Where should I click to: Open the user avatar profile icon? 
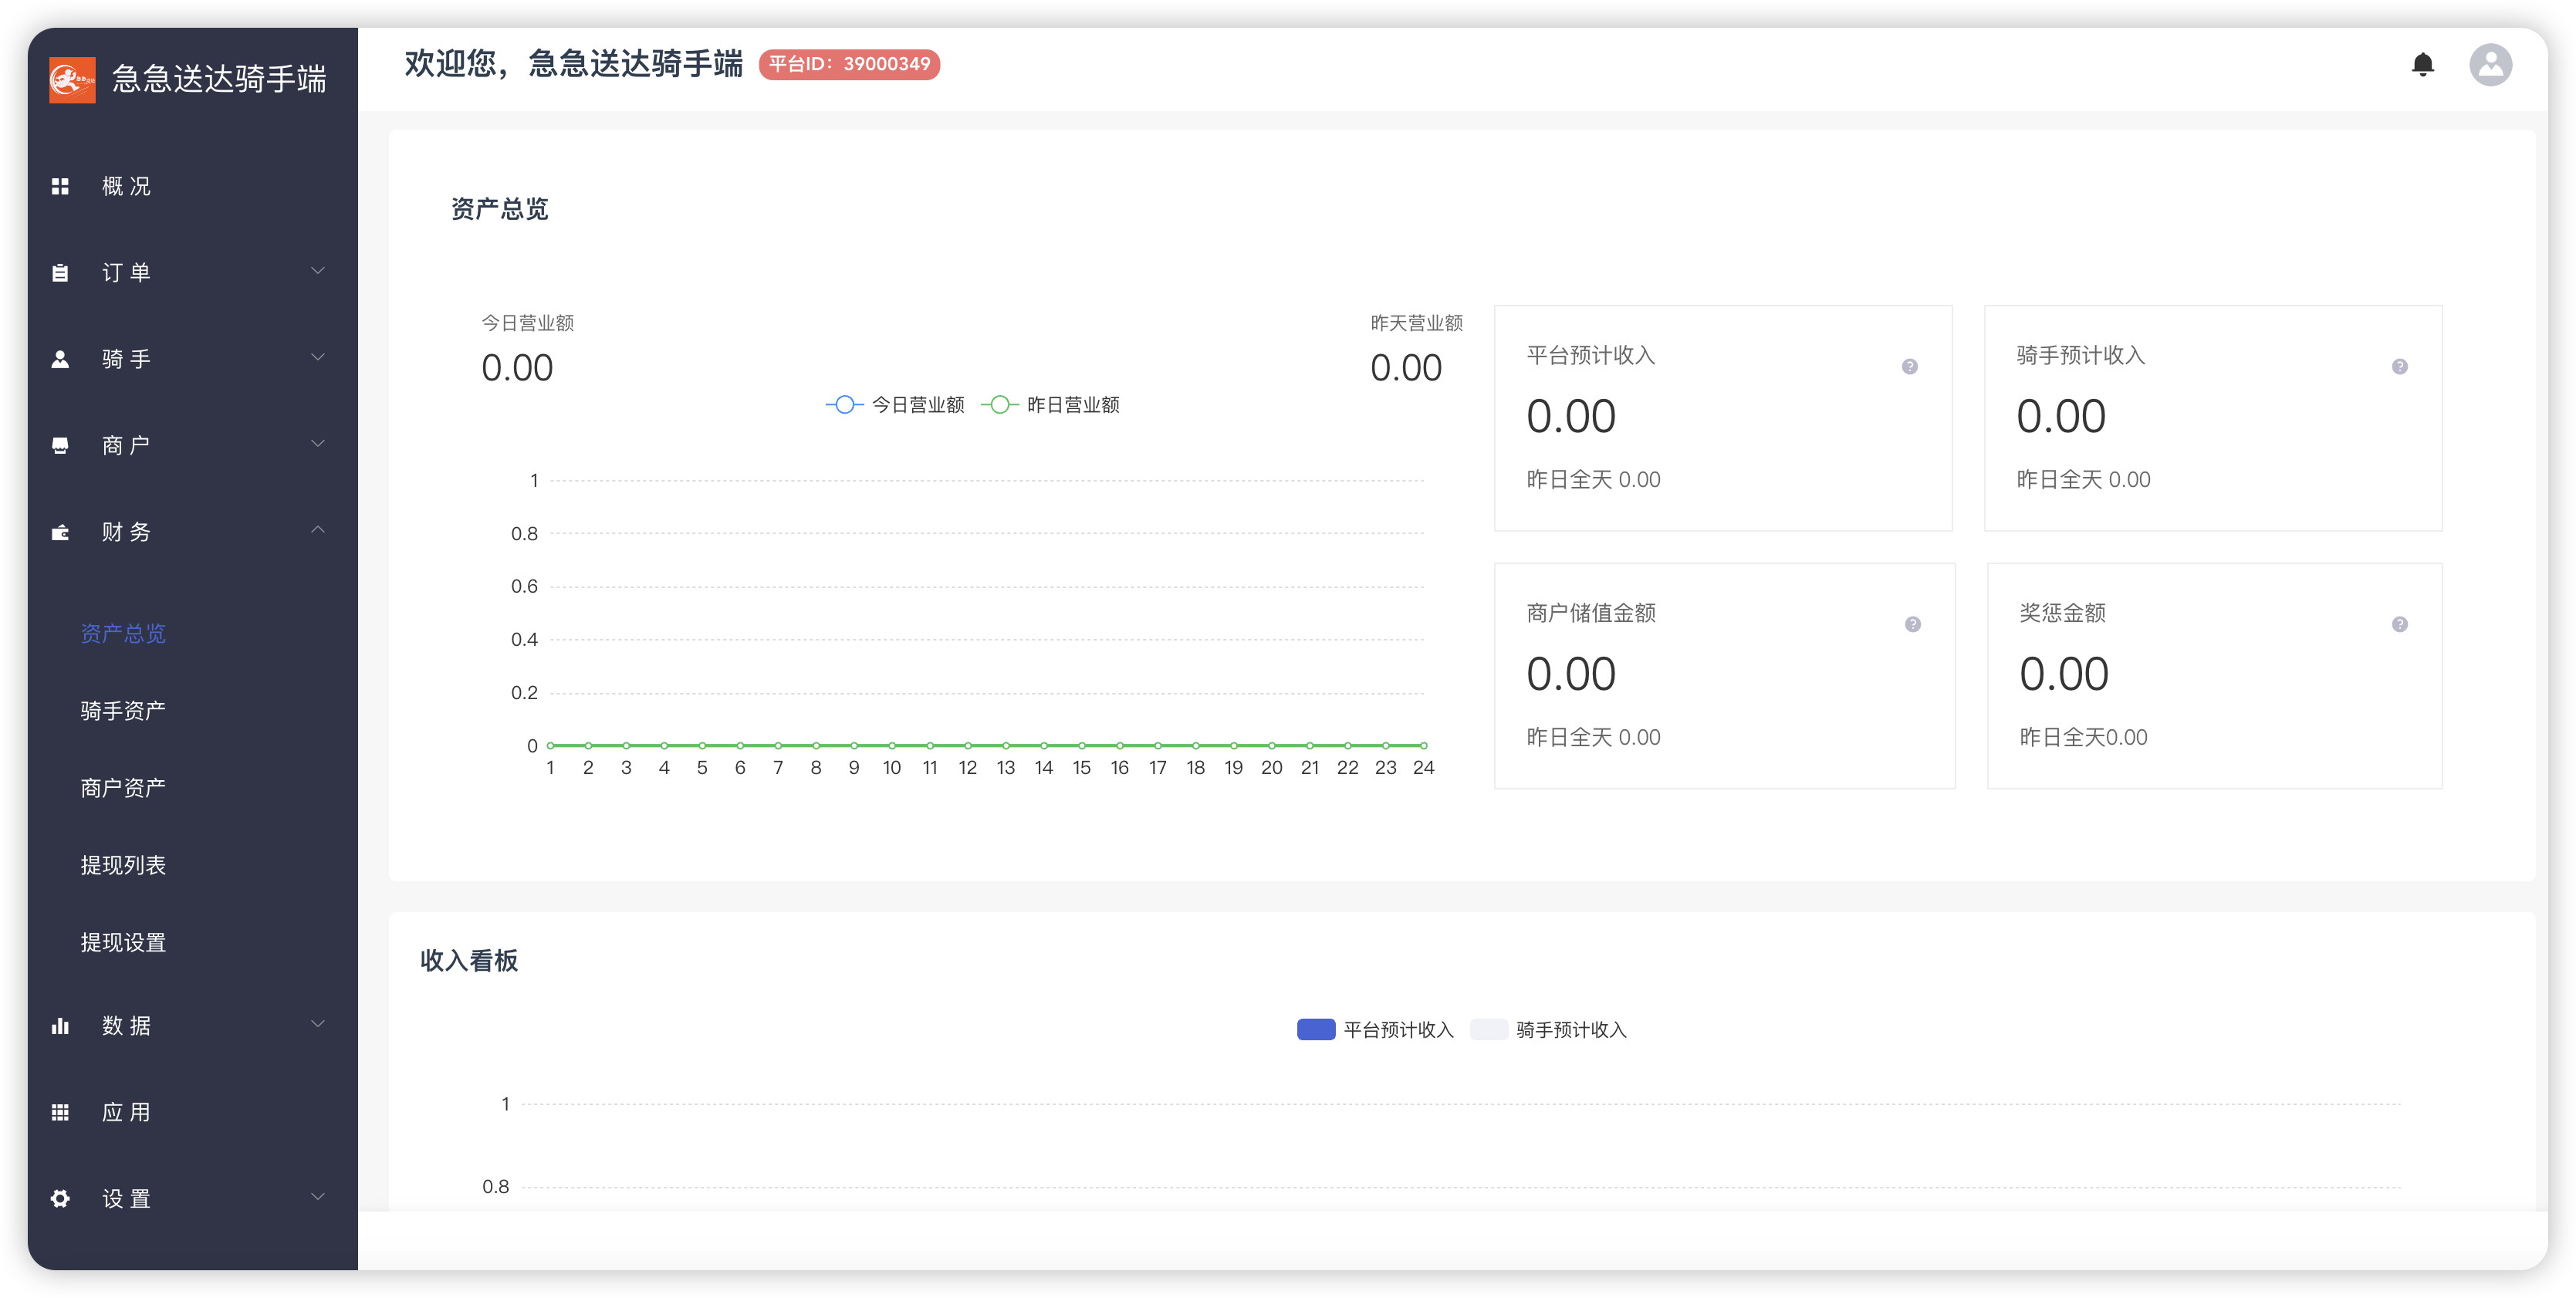coord(2490,65)
